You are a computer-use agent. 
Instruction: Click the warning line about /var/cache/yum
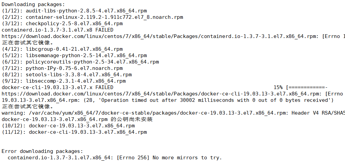(173, 113)
